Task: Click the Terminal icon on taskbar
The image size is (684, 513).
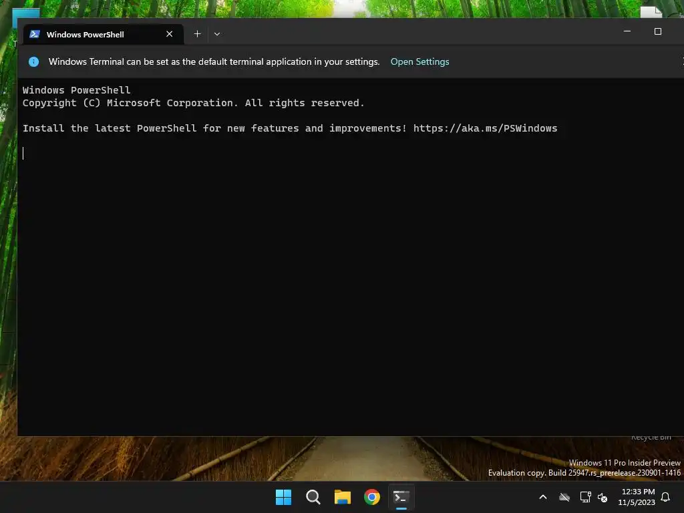Action: 401,497
